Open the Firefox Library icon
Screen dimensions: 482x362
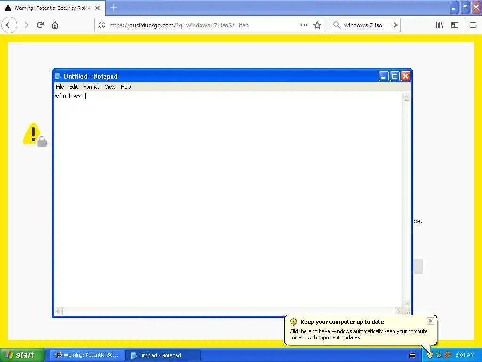(x=440, y=25)
